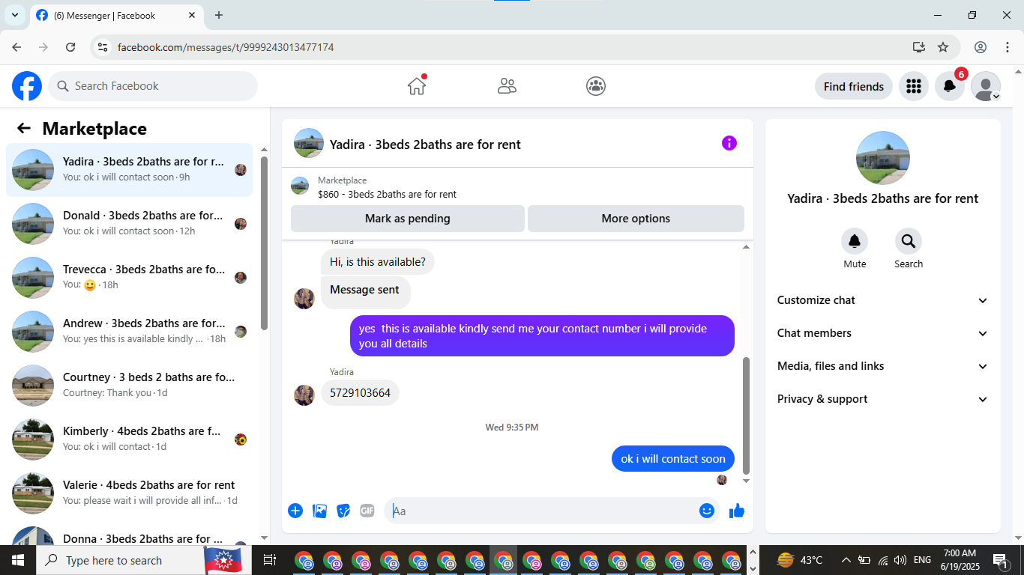Open the Home feed icon
The image size is (1024, 575).
(417, 86)
